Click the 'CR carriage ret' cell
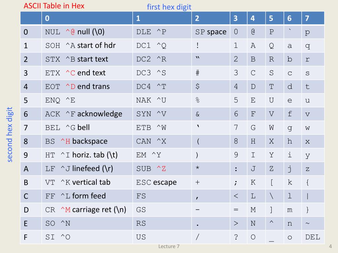Image resolution: width=338 pixels, height=253 pixels. [x=87, y=210]
